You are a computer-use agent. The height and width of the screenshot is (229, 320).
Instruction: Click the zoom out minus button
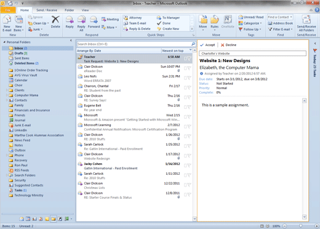tap(285, 226)
